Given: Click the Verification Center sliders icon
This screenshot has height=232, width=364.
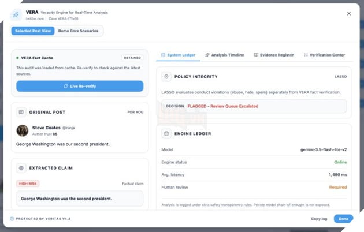Looking at the screenshot, I should (306, 55).
